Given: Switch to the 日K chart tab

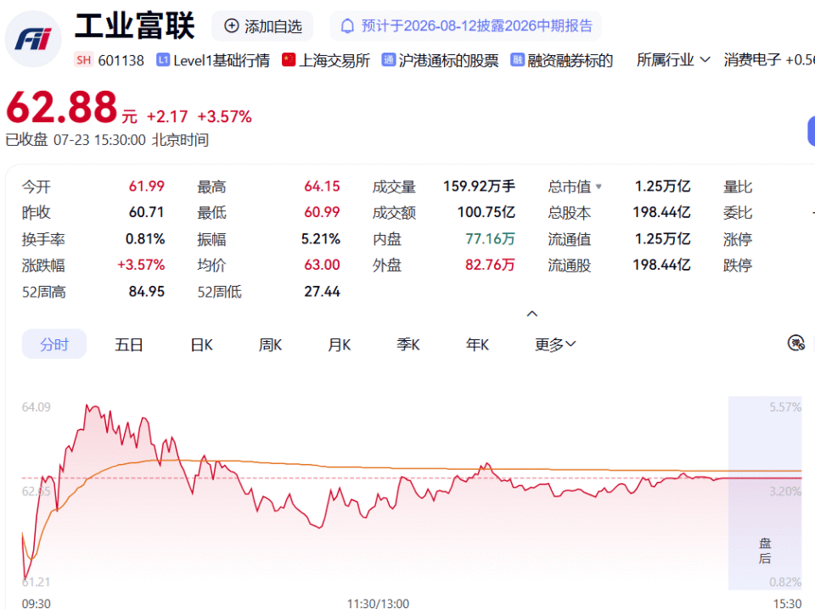Looking at the screenshot, I should [x=202, y=344].
